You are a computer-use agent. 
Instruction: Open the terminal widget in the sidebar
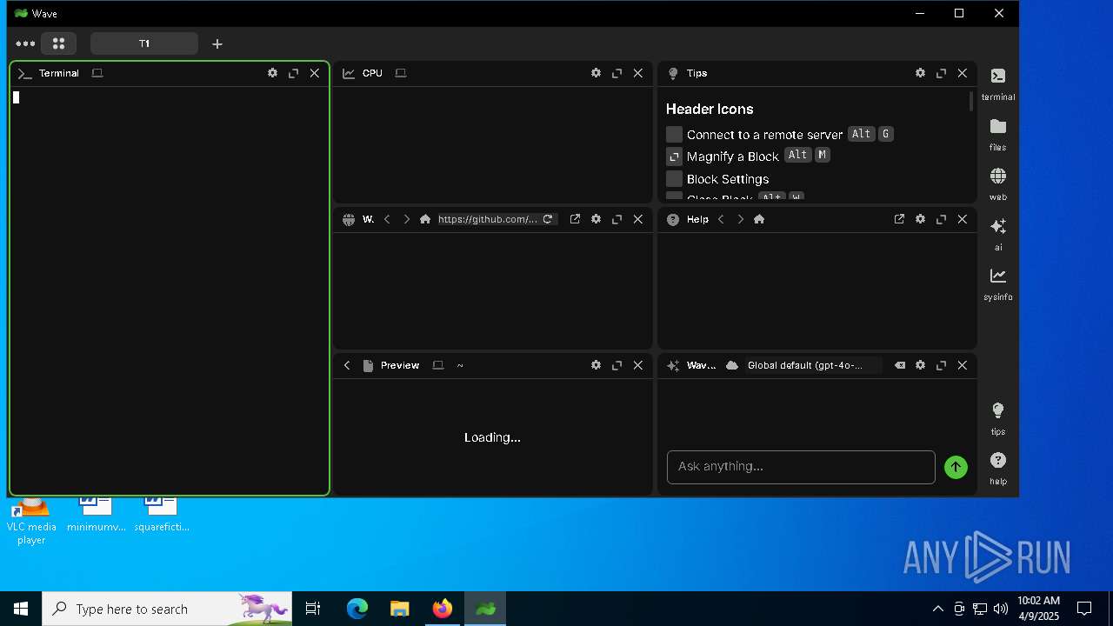tap(998, 84)
